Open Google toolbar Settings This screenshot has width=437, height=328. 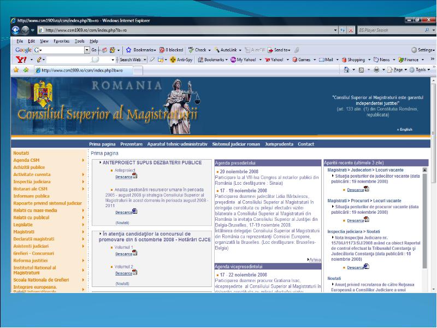pos(423,50)
